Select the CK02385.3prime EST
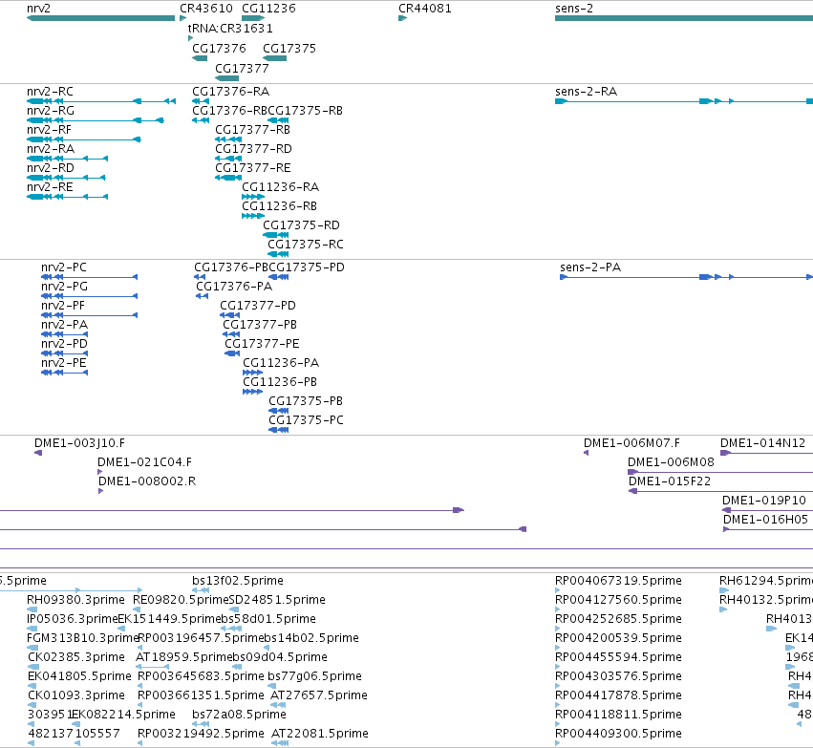 click(x=76, y=657)
